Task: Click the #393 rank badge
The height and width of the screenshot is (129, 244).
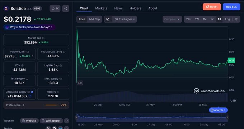Action: [37, 9]
